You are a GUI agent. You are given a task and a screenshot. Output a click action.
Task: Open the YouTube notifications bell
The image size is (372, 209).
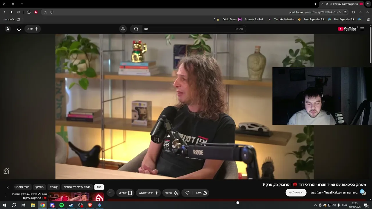point(19,29)
